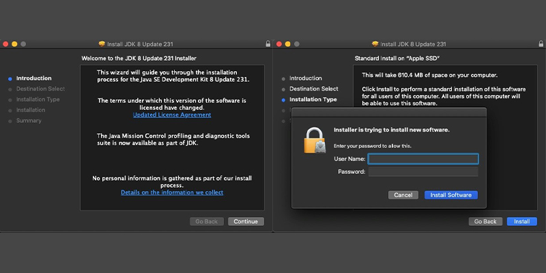Click 'Enter your password to allow this.' text

(373, 146)
